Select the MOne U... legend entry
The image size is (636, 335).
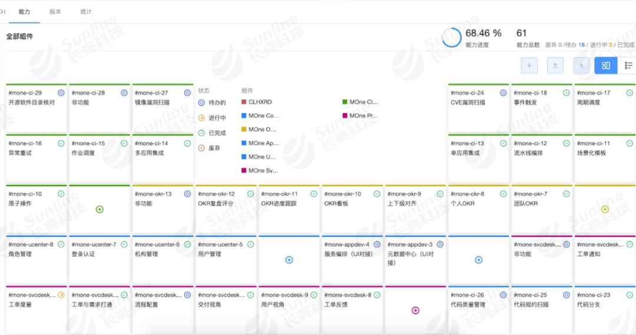click(259, 157)
